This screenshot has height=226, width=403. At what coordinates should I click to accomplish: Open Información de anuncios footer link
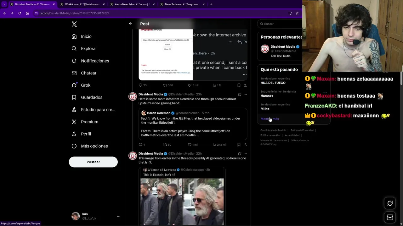click(273, 140)
